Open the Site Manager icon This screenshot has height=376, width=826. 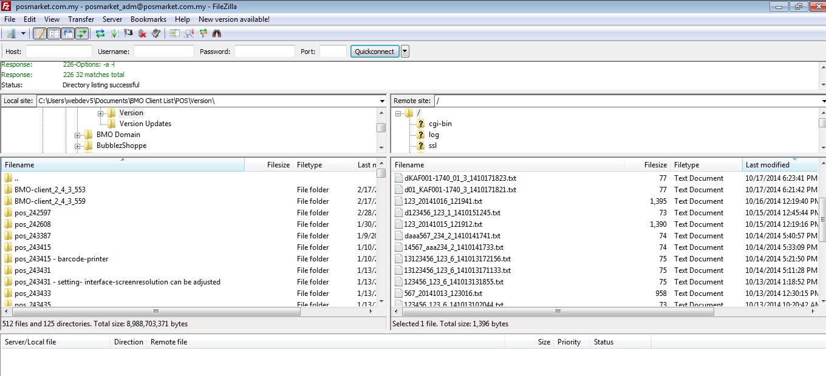coord(12,33)
